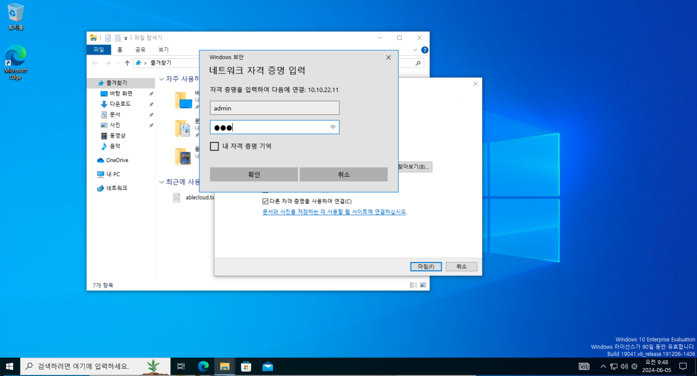Switch to the 보기 ribbon tab

coord(164,49)
